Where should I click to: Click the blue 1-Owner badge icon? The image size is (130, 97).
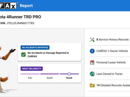(92, 51)
